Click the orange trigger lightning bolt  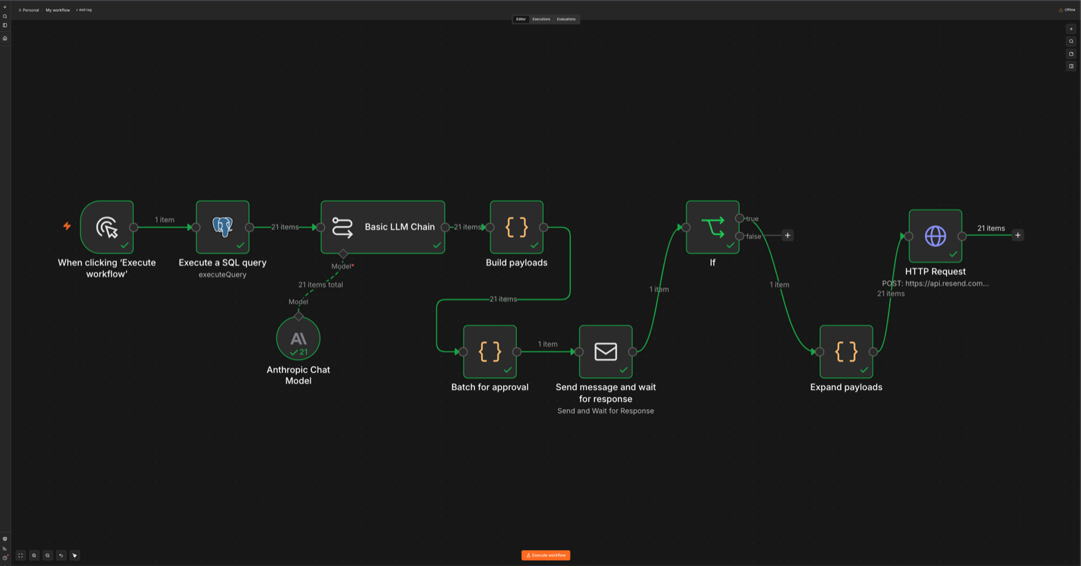click(x=67, y=226)
